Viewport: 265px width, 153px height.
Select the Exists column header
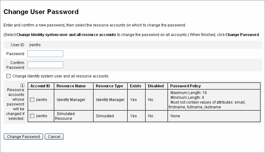[x=136, y=86]
